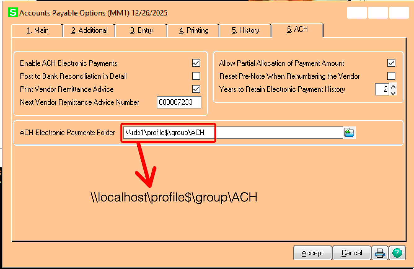The height and width of the screenshot is (269, 414).
Task: Click the ACH Electronic Payments Folder field
Action: click(x=232, y=133)
